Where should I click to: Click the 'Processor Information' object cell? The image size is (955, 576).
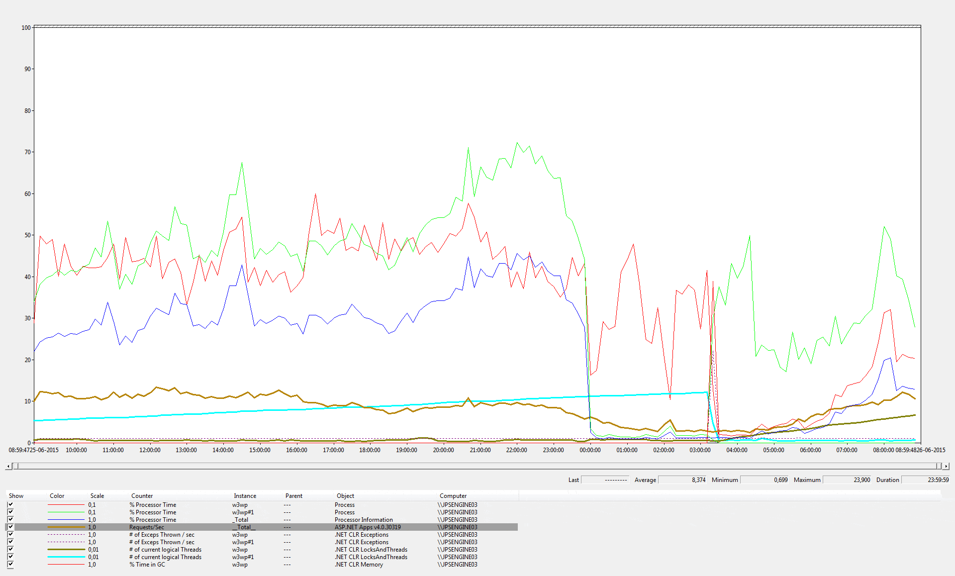click(364, 519)
